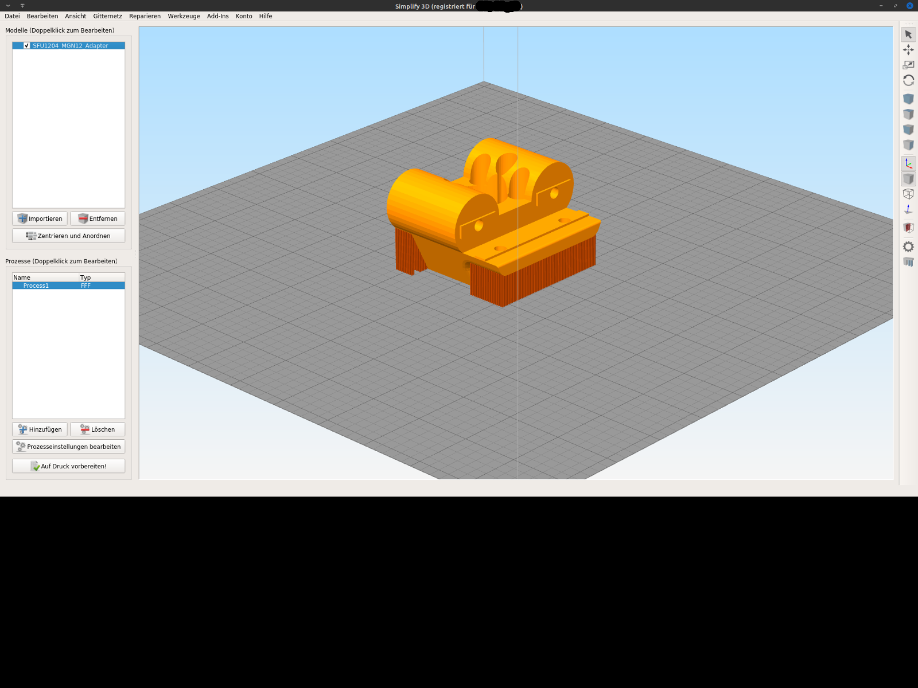The width and height of the screenshot is (918, 688).
Task: Select the scale models tool
Action: click(908, 65)
